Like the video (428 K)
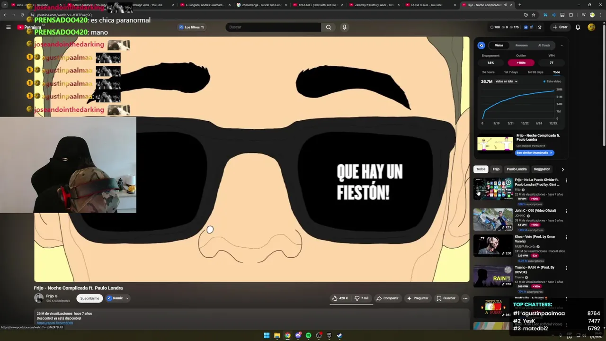The image size is (606, 341). point(340,298)
